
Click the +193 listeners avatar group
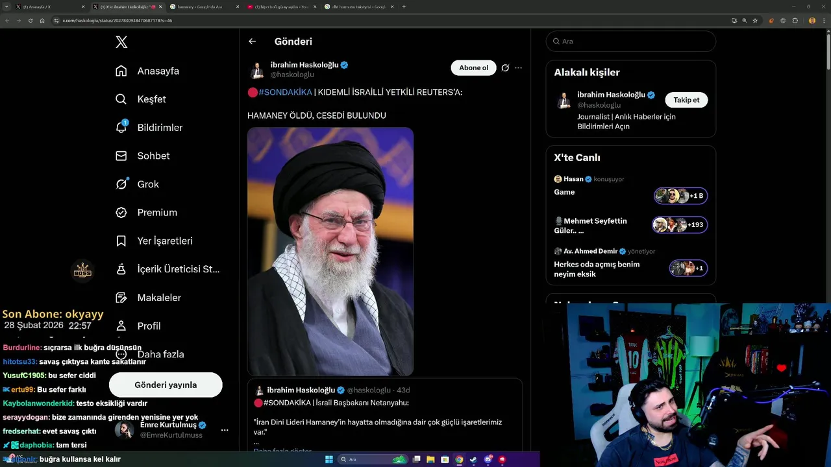(680, 225)
